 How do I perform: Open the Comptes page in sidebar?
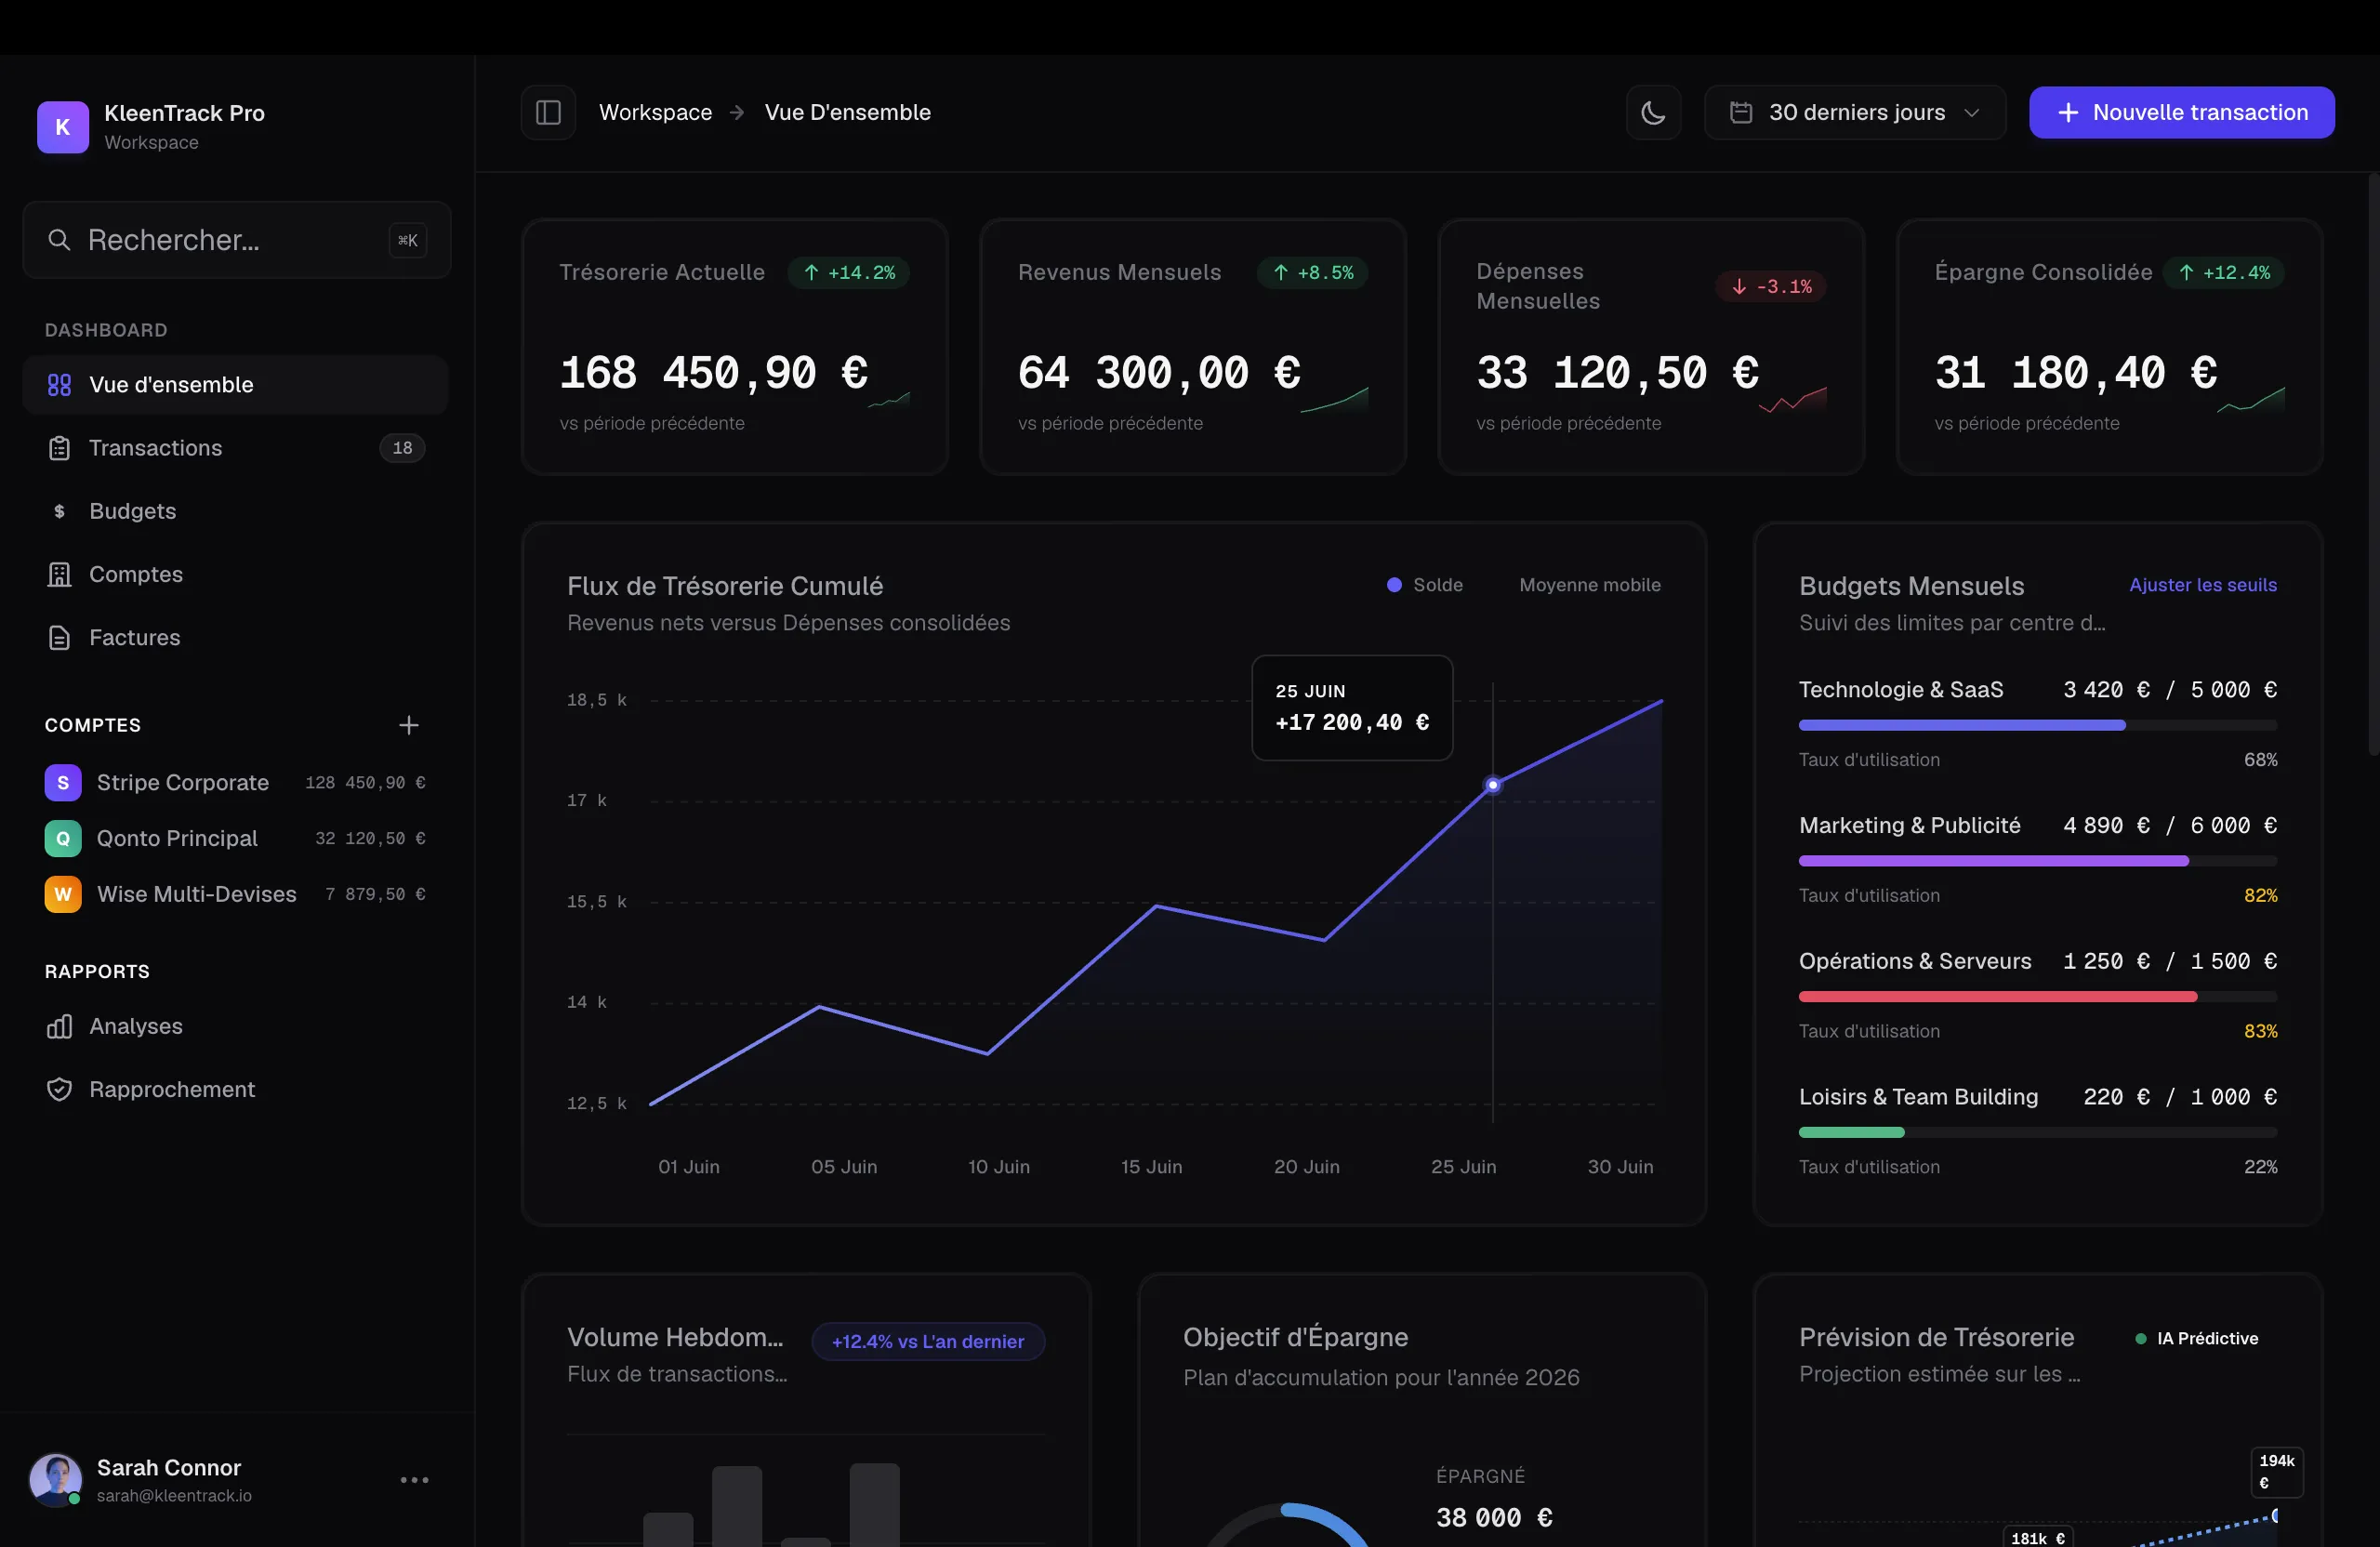235,574
